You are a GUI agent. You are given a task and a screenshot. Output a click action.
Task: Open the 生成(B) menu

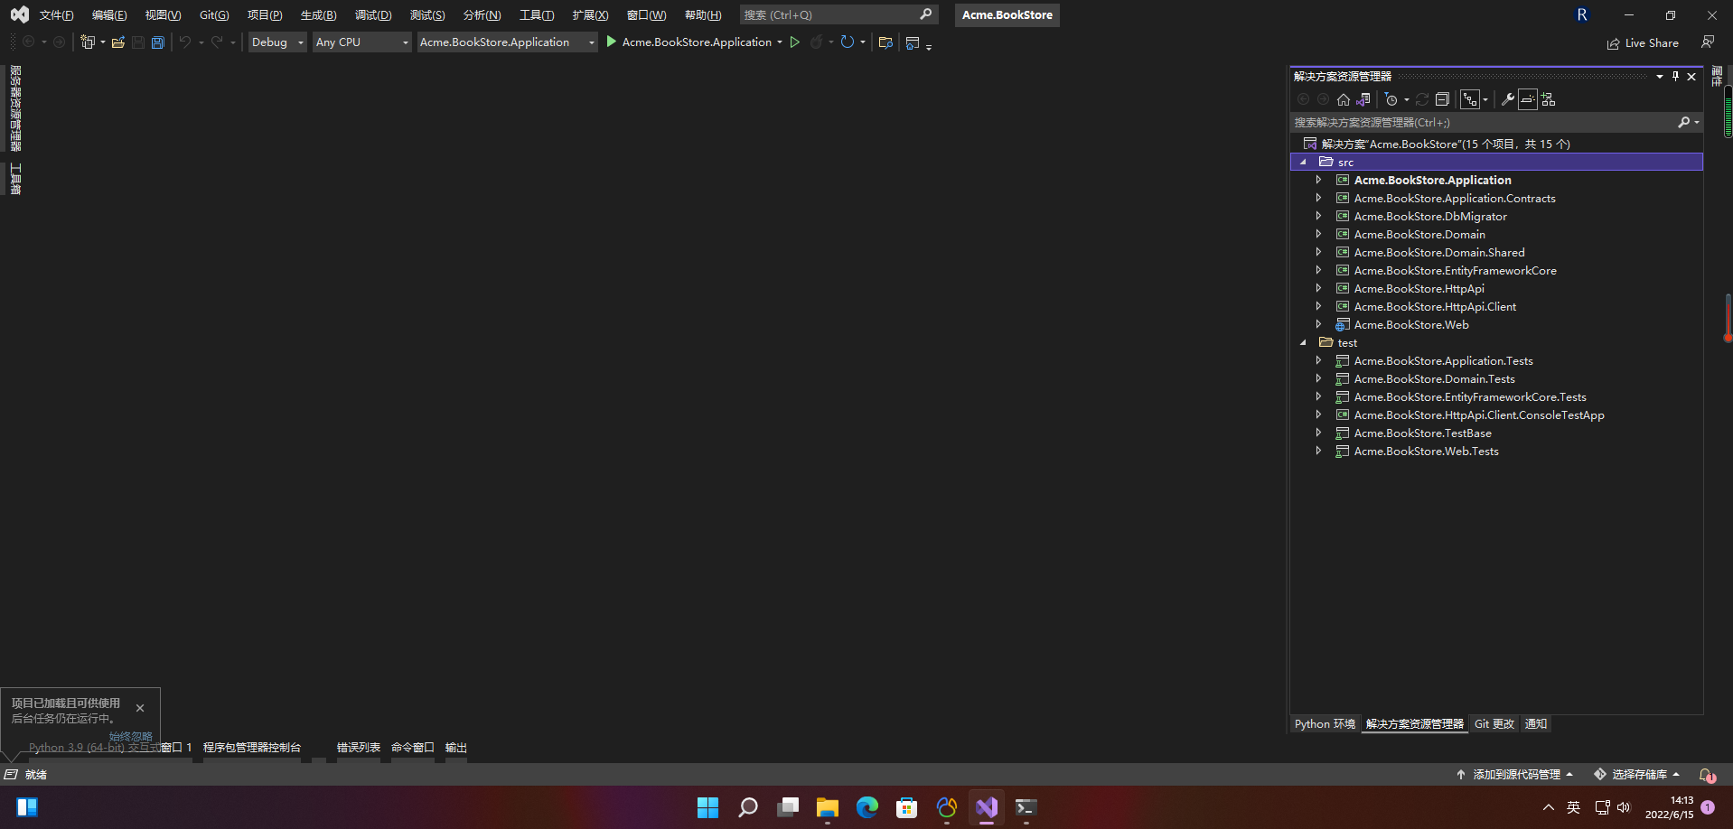coord(318,15)
